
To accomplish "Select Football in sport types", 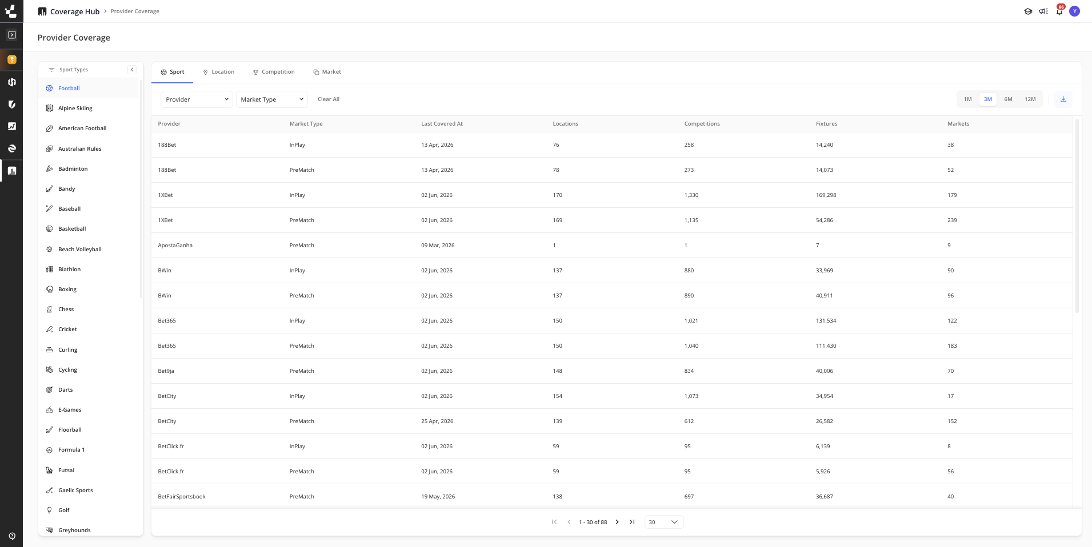I will [89, 89].
